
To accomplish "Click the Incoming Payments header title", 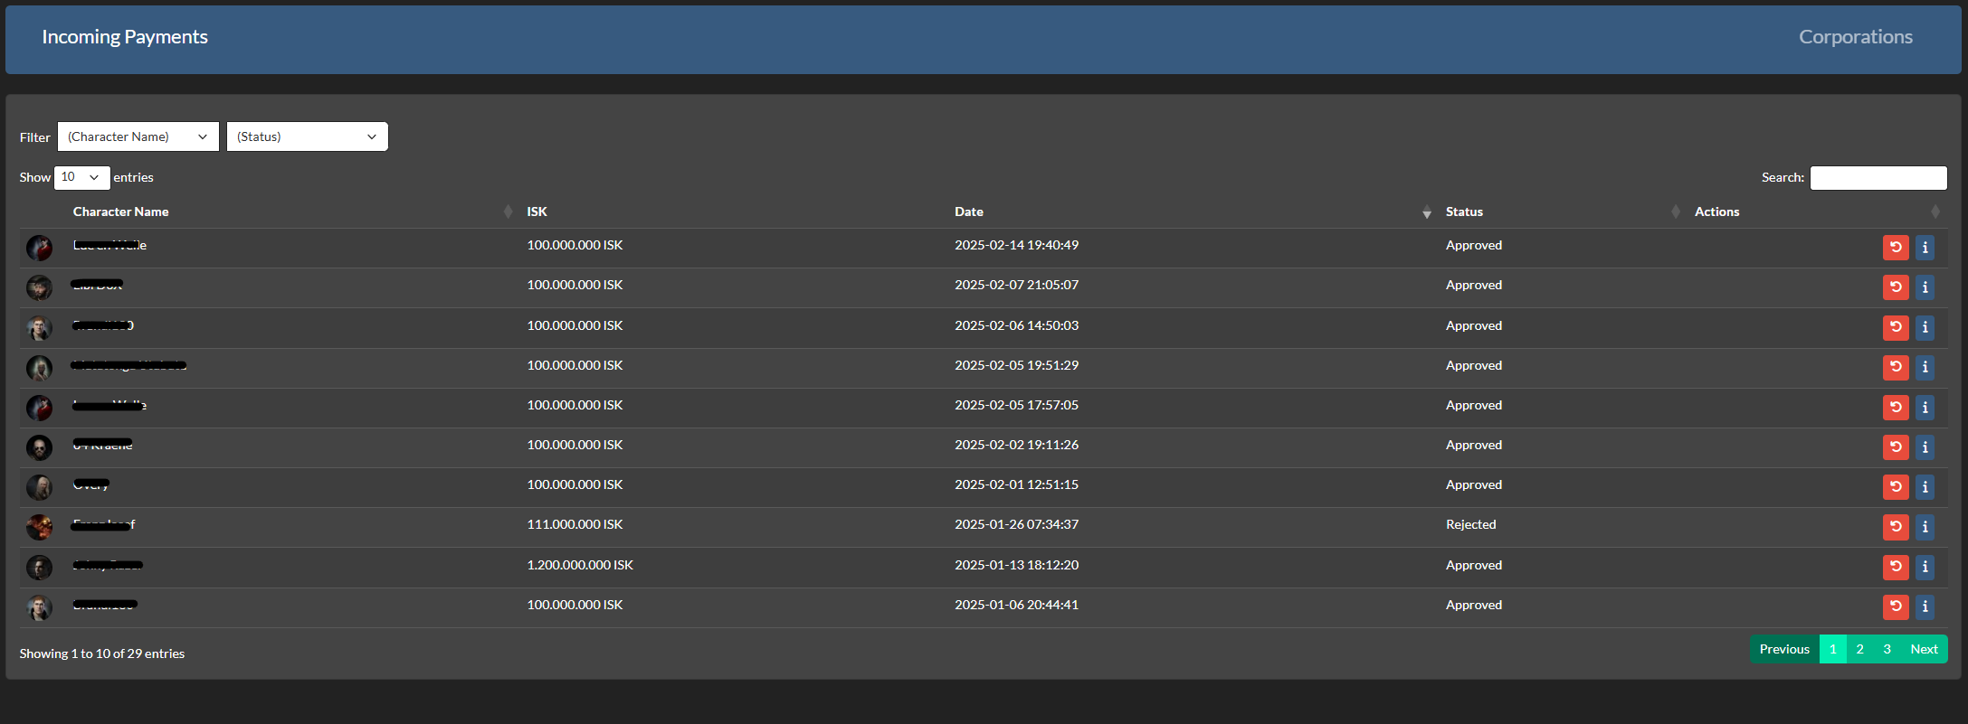I will 125,37.
